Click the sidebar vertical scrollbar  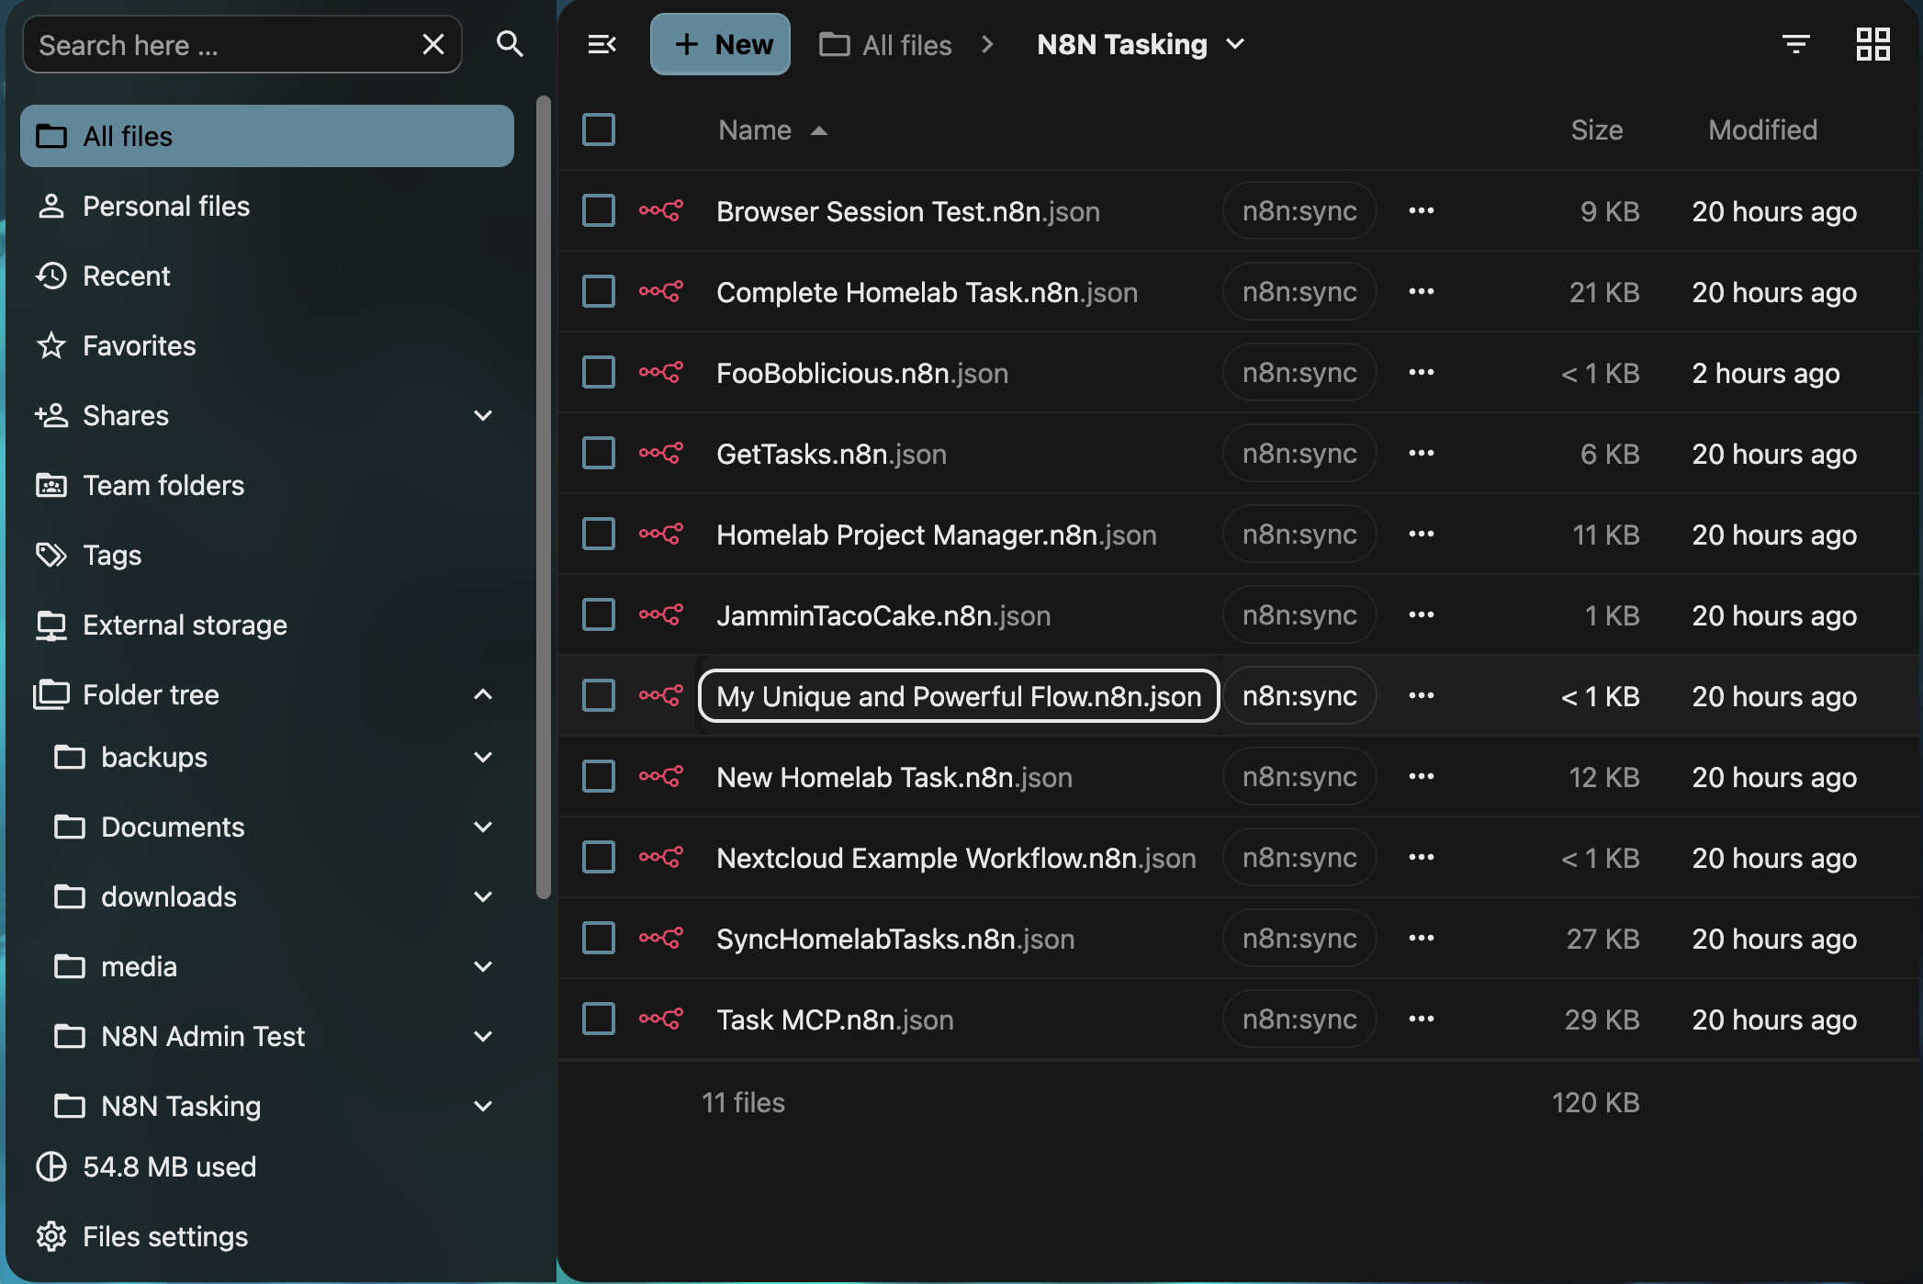544,496
